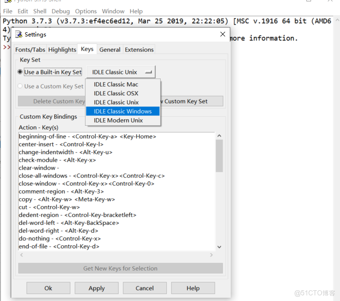Switch to the General tab

click(x=110, y=50)
